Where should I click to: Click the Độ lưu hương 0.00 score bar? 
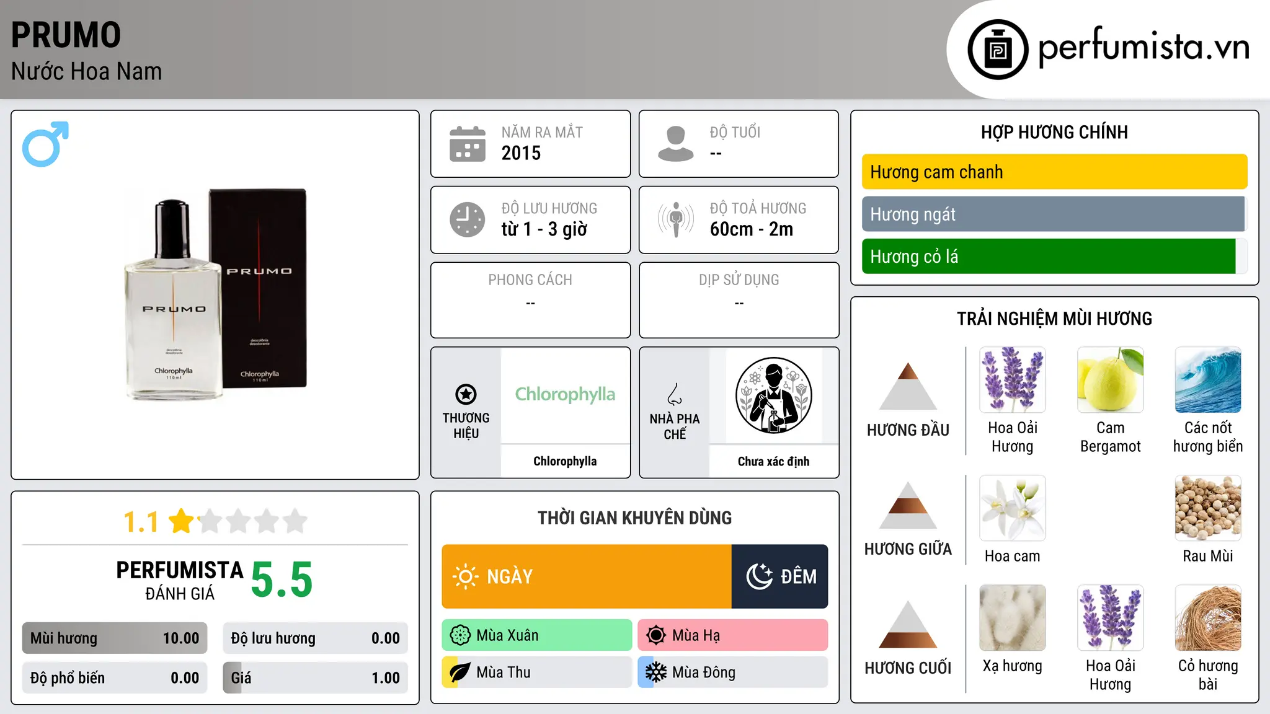click(316, 638)
